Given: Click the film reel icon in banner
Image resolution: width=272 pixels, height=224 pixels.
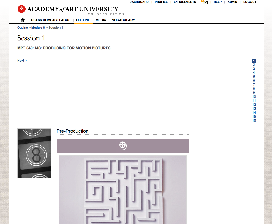Looking at the screenshot, I should coord(123,146).
